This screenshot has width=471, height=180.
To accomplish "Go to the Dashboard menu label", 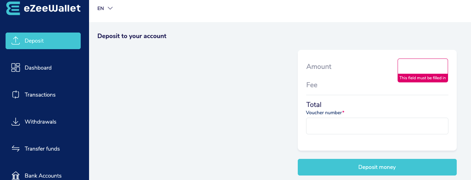I will click(x=38, y=68).
